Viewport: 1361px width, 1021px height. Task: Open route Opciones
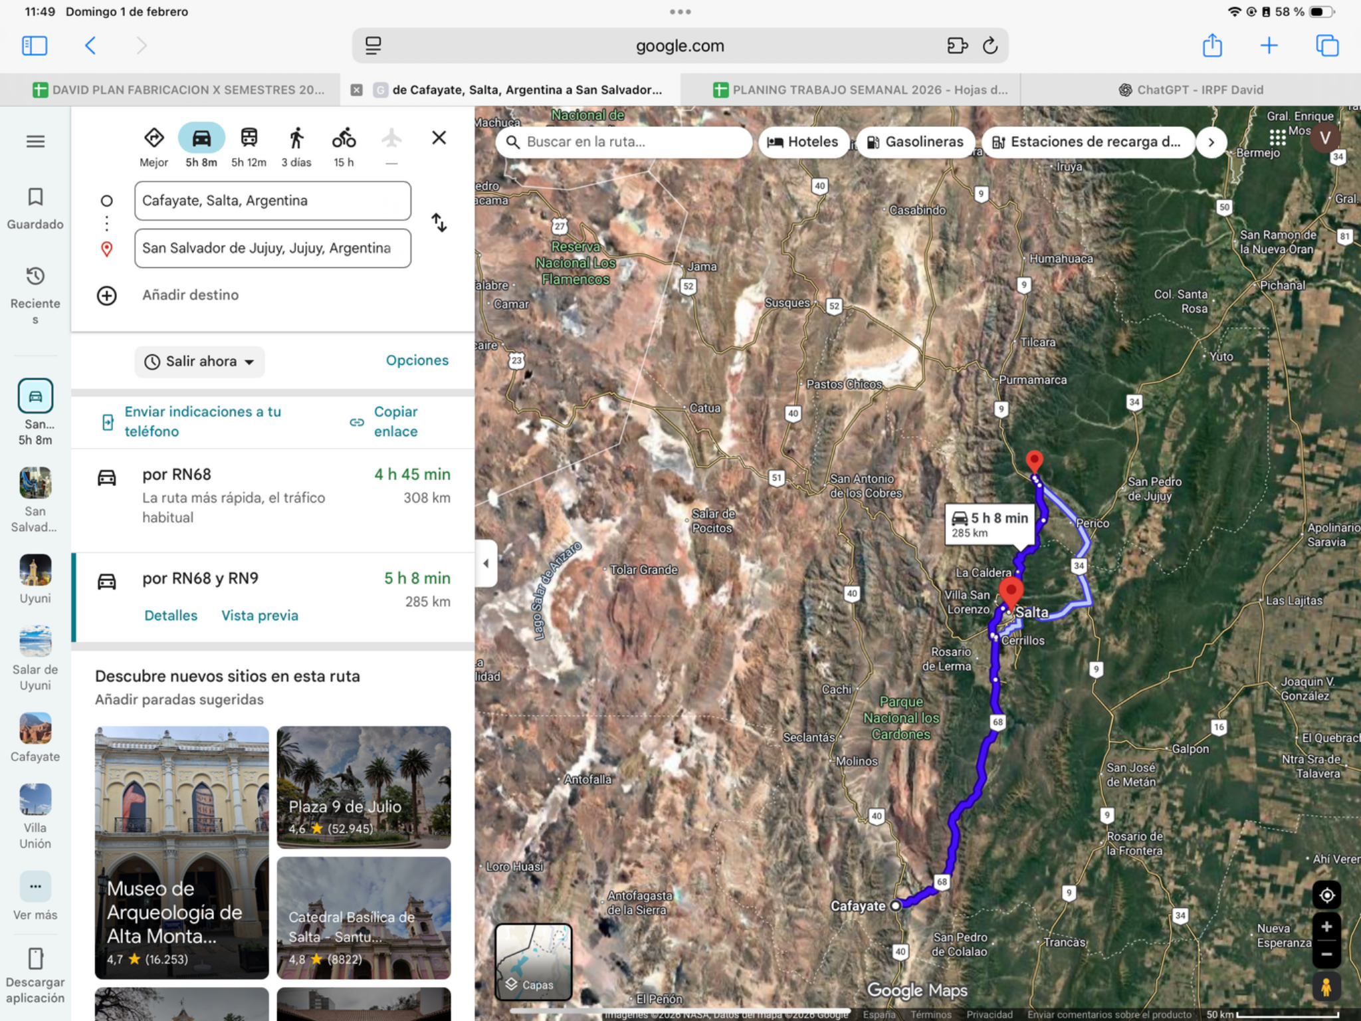pyautogui.click(x=417, y=360)
